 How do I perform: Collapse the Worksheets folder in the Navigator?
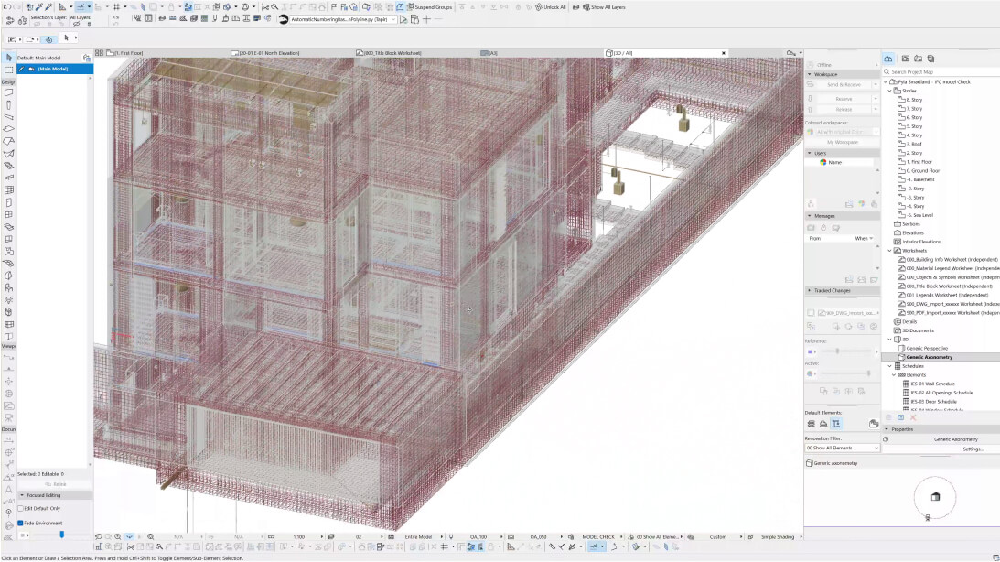tap(890, 251)
